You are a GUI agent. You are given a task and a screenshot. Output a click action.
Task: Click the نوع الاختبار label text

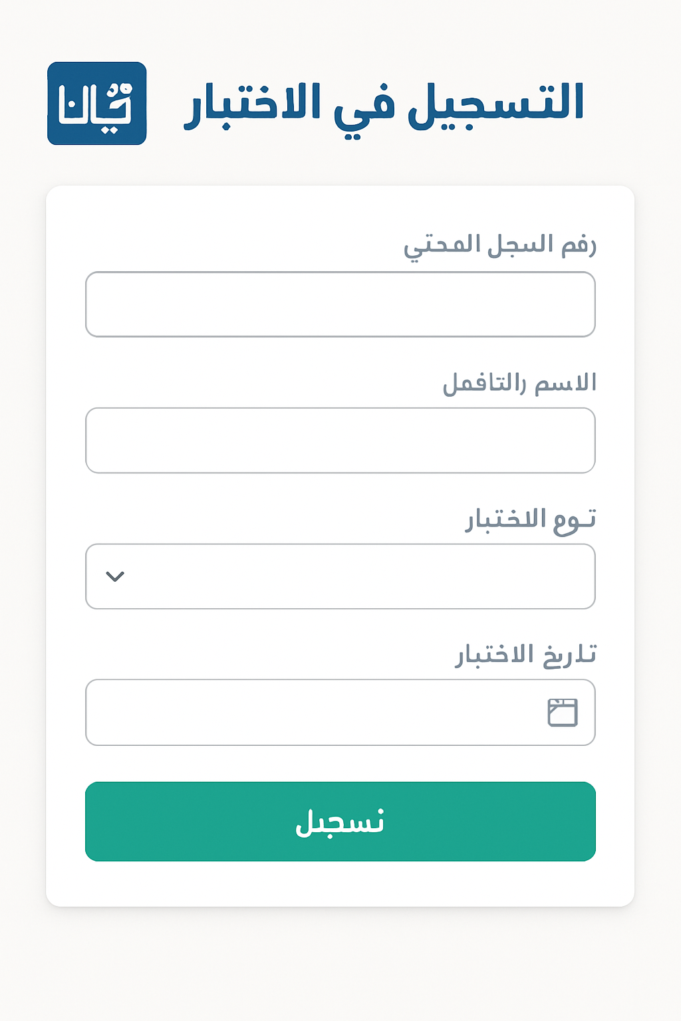pyautogui.click(x=530, y=520)
